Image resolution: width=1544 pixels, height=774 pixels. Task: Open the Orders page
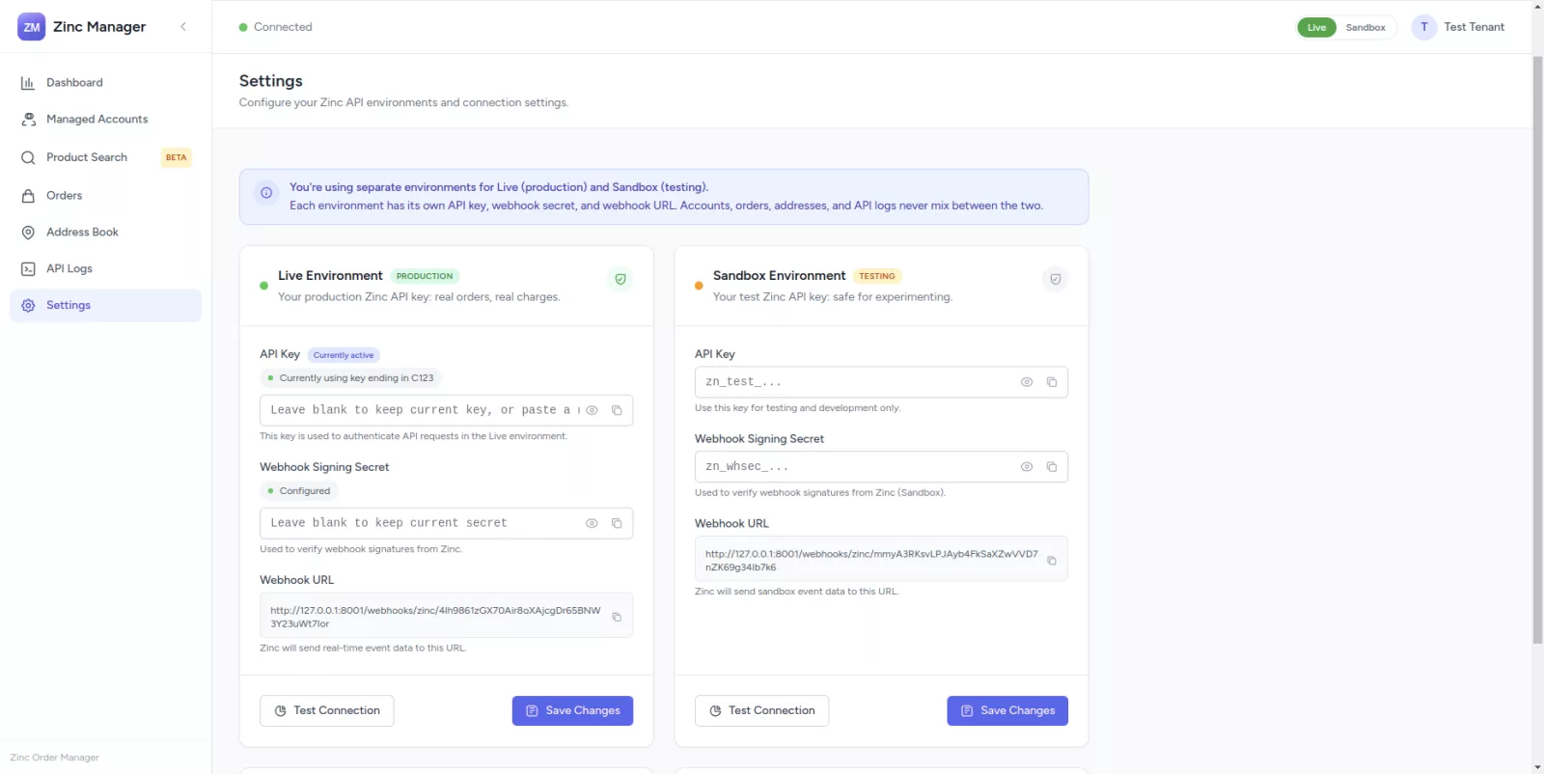coord(105,196)
